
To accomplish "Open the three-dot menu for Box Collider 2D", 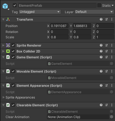I will (x=112, y=51).
